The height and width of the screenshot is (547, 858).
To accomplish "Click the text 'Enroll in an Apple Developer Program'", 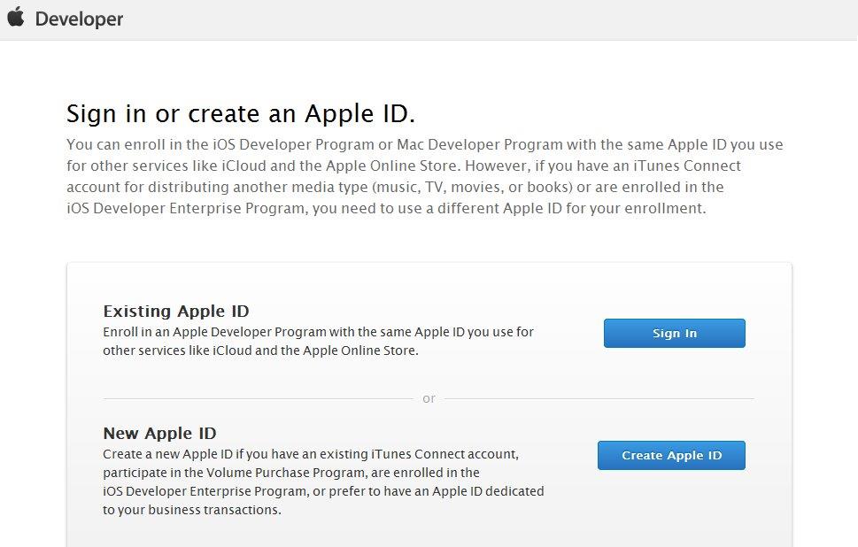I will (x=214, y=332).
